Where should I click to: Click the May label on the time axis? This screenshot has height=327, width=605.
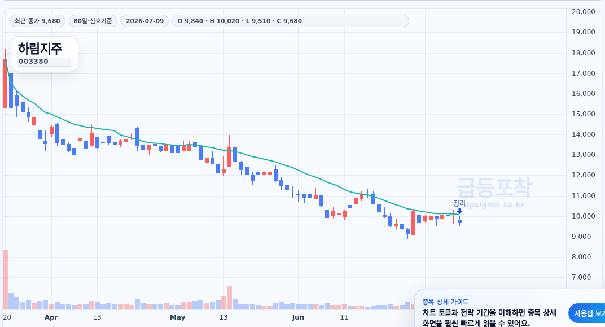177,317
